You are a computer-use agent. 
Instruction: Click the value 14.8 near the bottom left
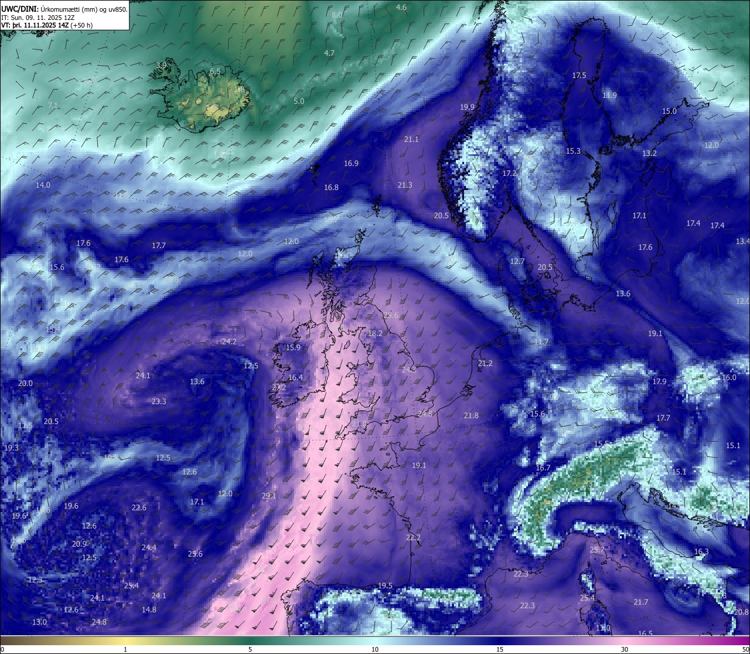[x=149, y=609]
